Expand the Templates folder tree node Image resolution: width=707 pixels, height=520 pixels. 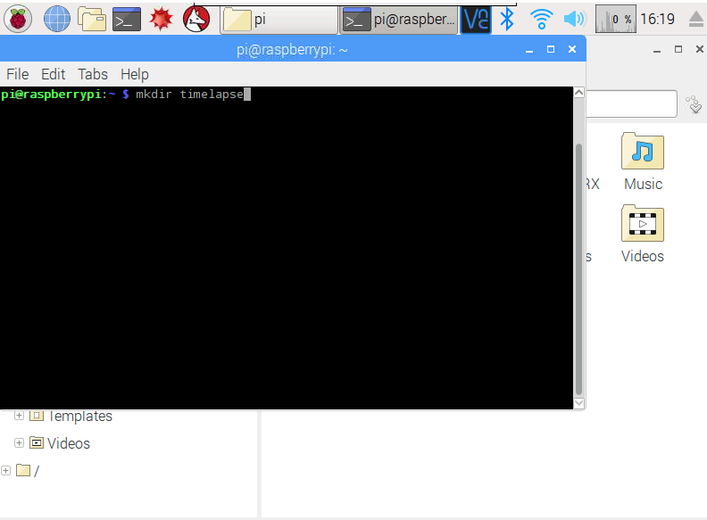click(20, 416)
